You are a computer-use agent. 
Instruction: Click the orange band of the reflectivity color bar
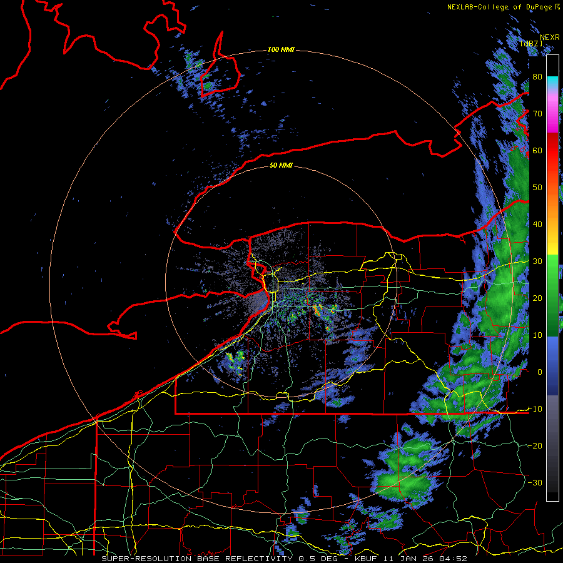coord(552,205)
